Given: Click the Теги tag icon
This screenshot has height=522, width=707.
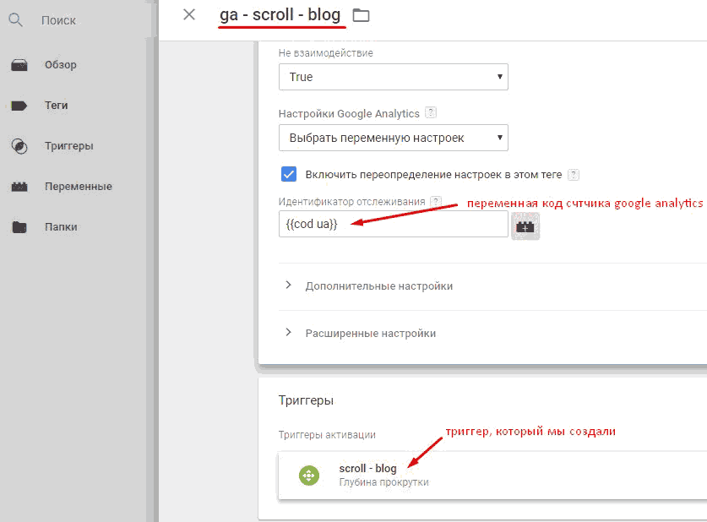Looking at the screenshot, I should (19, 106).
